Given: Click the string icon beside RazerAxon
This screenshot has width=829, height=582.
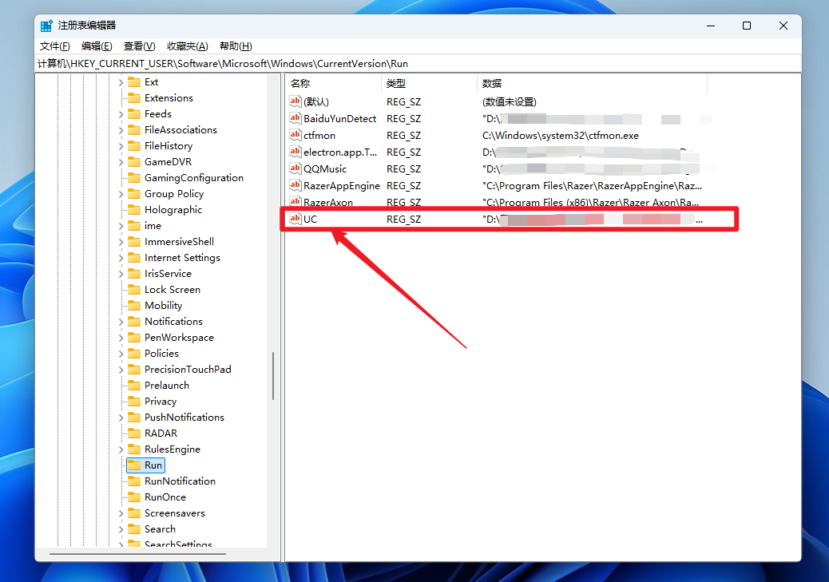Looking at the screenshot, I should (295, 202).
